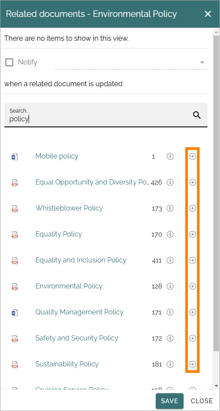Click document icon beside Whistleblower Policy
The height and width of the screenshot is (411, 220).
click(15, 209)
